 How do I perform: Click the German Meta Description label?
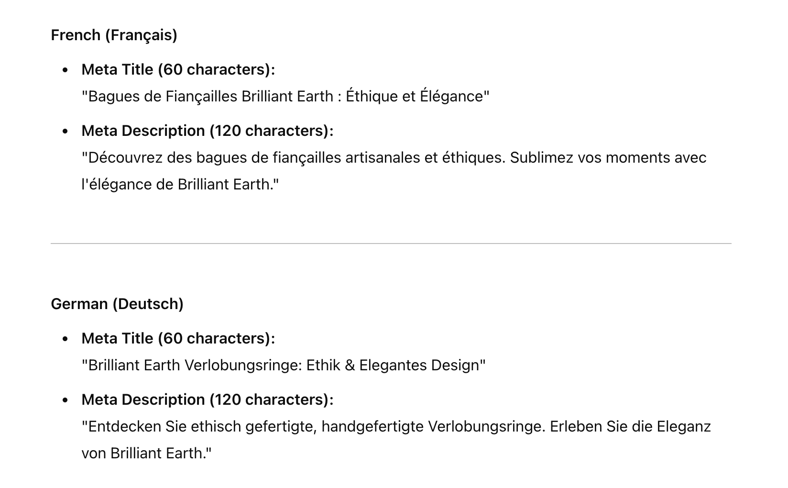[208, 399]
